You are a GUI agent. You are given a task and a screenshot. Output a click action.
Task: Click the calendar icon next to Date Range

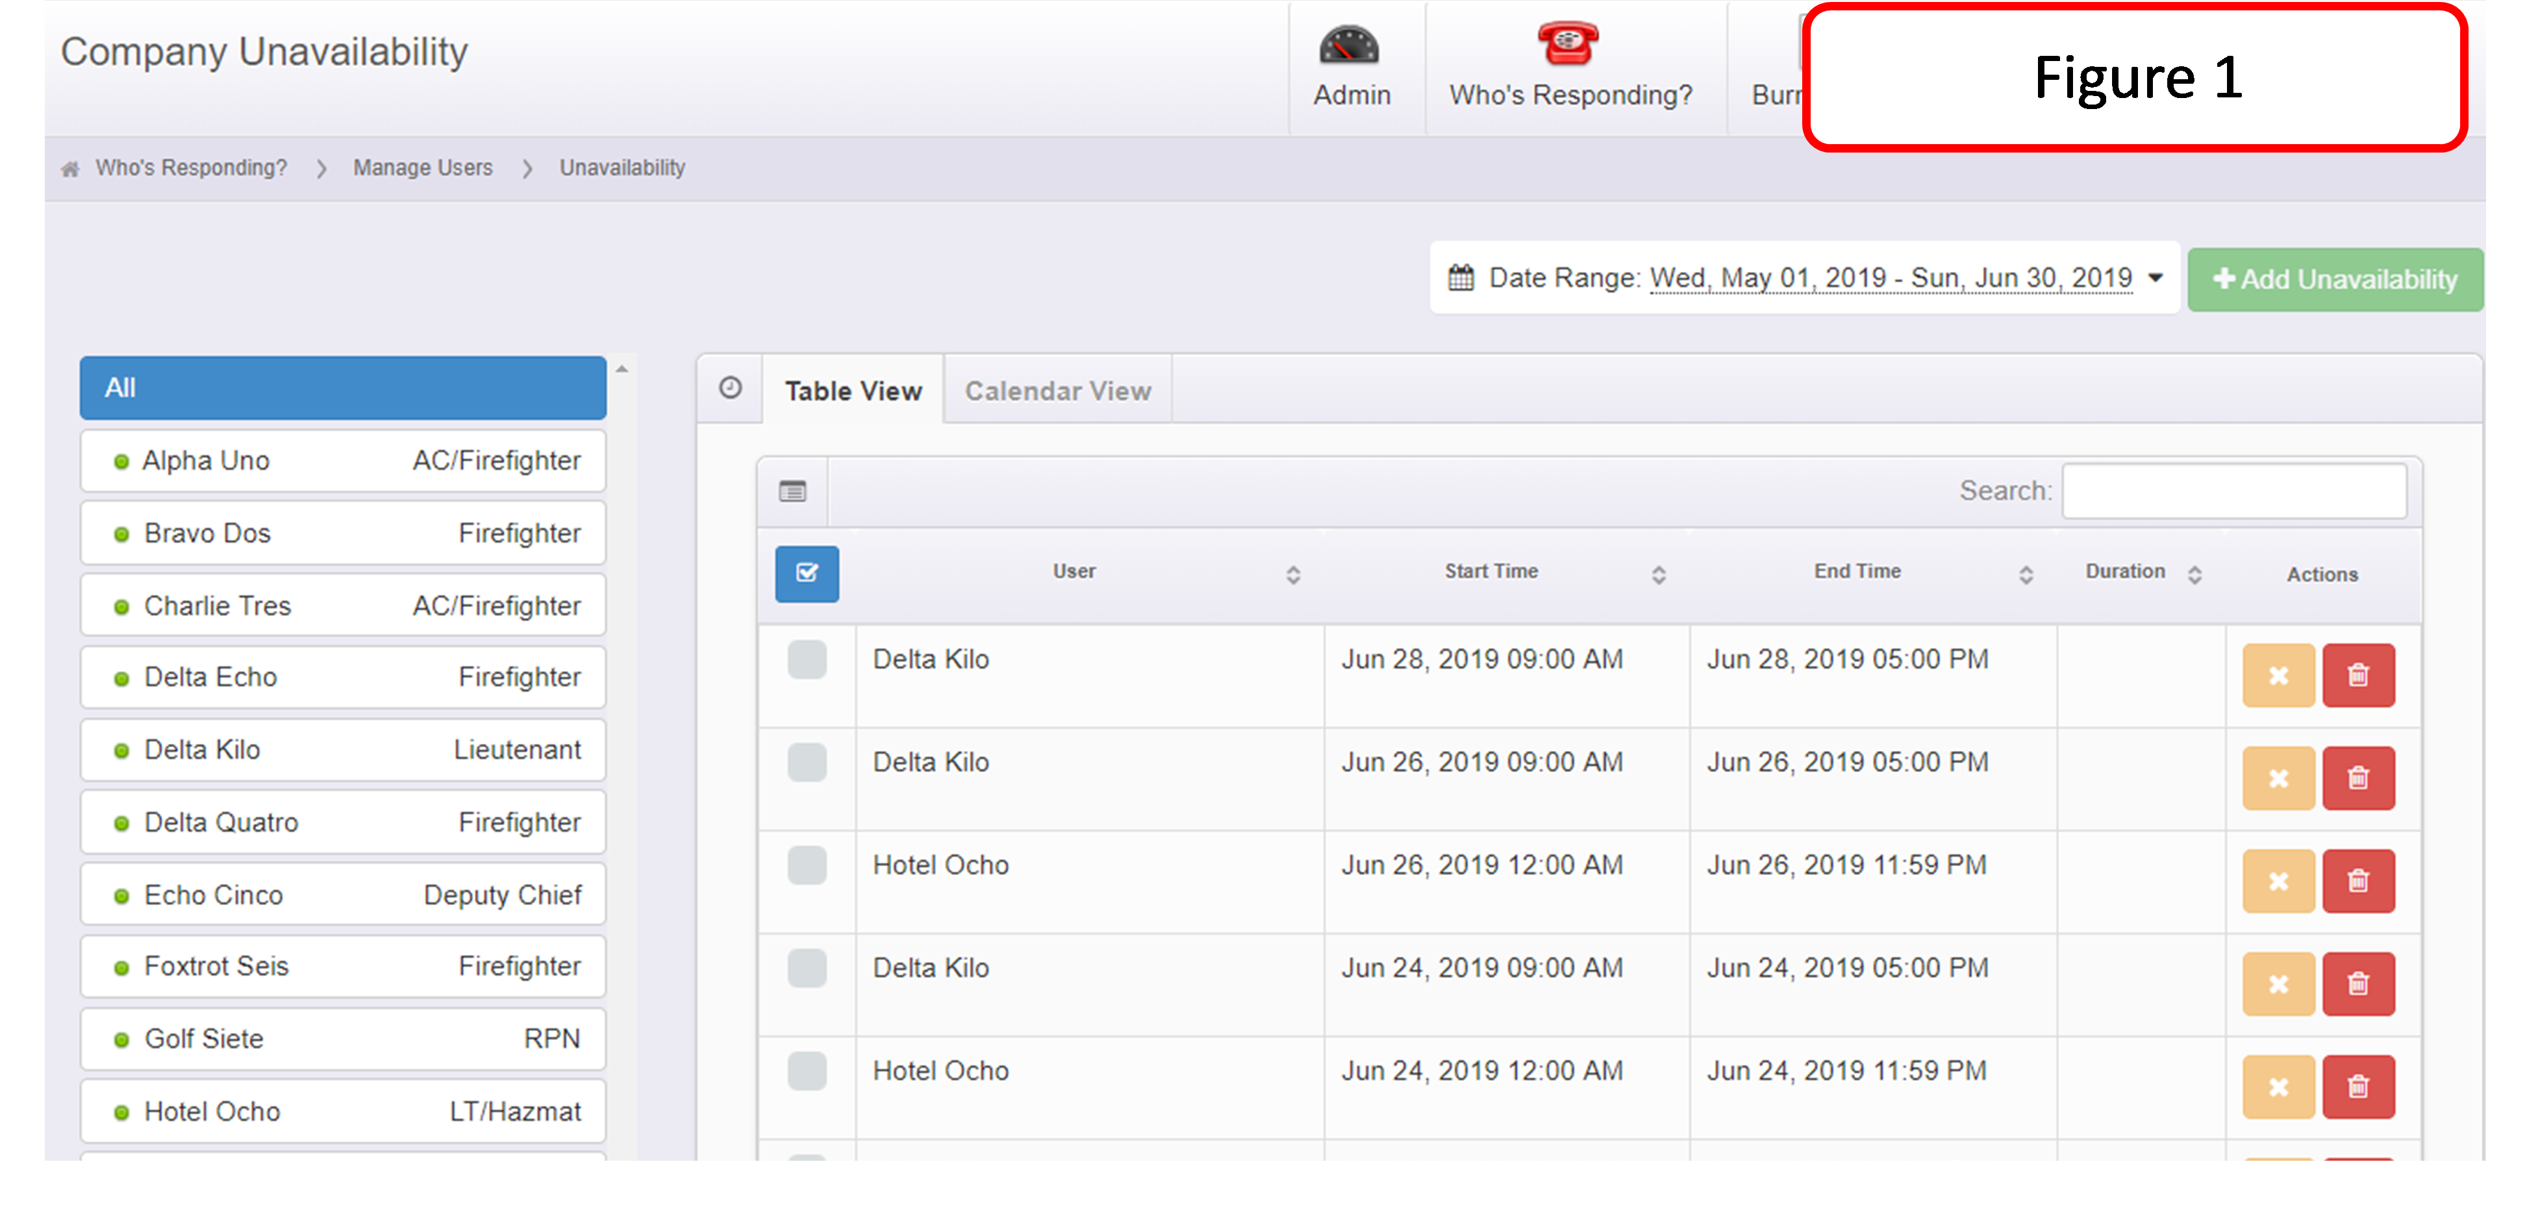coord(1461,278)
